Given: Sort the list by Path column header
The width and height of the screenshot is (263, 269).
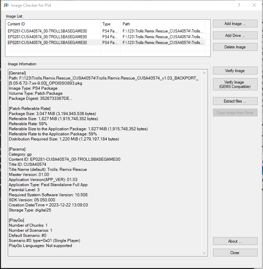Looking at the screenshot, I should click(163, 24).
